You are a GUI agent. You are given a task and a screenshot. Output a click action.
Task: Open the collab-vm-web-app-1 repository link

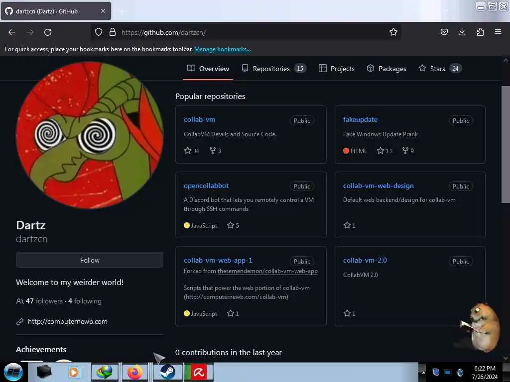(218, 260)
